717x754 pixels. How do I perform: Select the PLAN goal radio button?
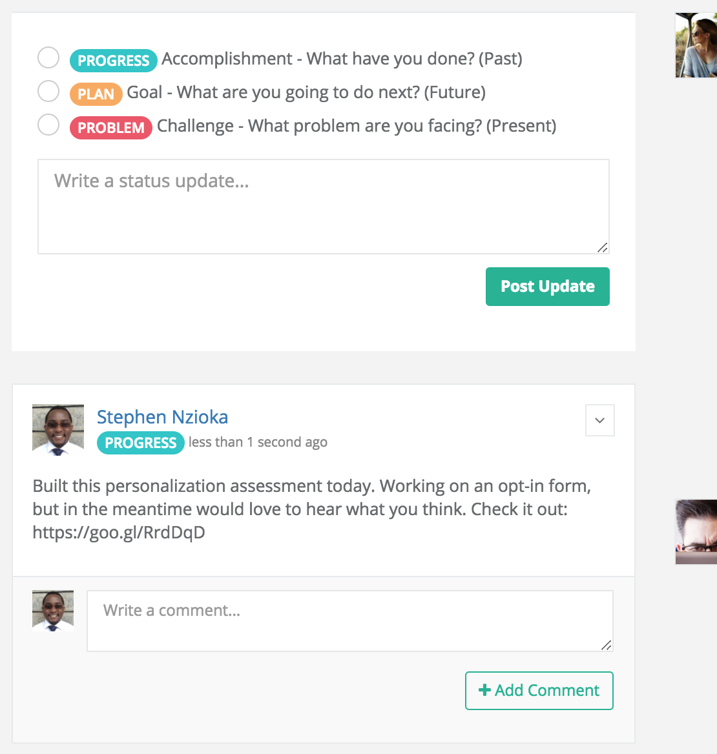(x=48, y=92)
